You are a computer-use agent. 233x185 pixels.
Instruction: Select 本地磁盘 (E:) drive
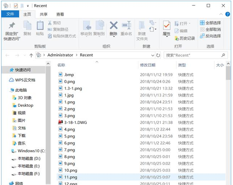pyautogui.click(x=26, y=166)
